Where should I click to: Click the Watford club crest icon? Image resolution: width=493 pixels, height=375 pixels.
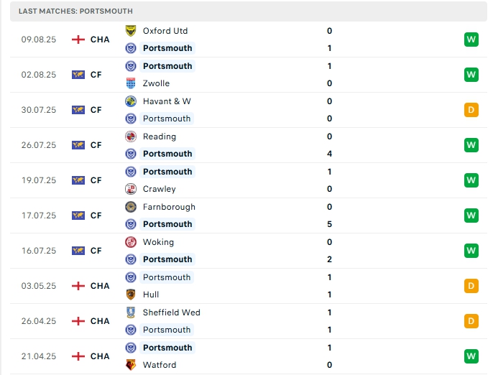click(131, 365)
